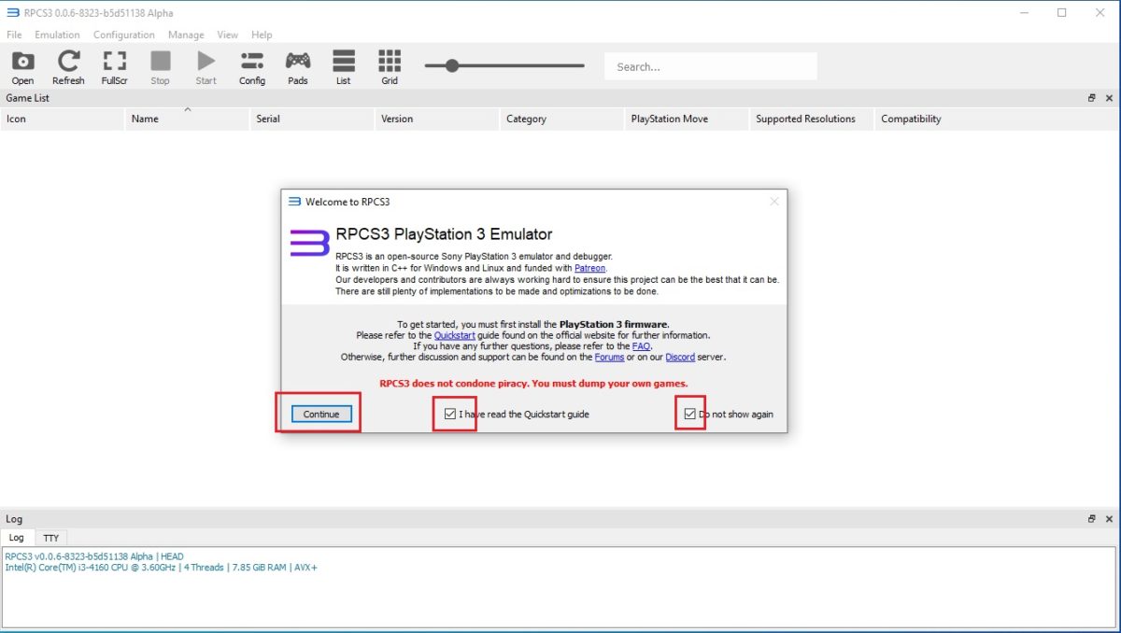The width and height of the screenshot is (1121, 633).
Task: Open the Emulation menu
Action: coord(56,35)
